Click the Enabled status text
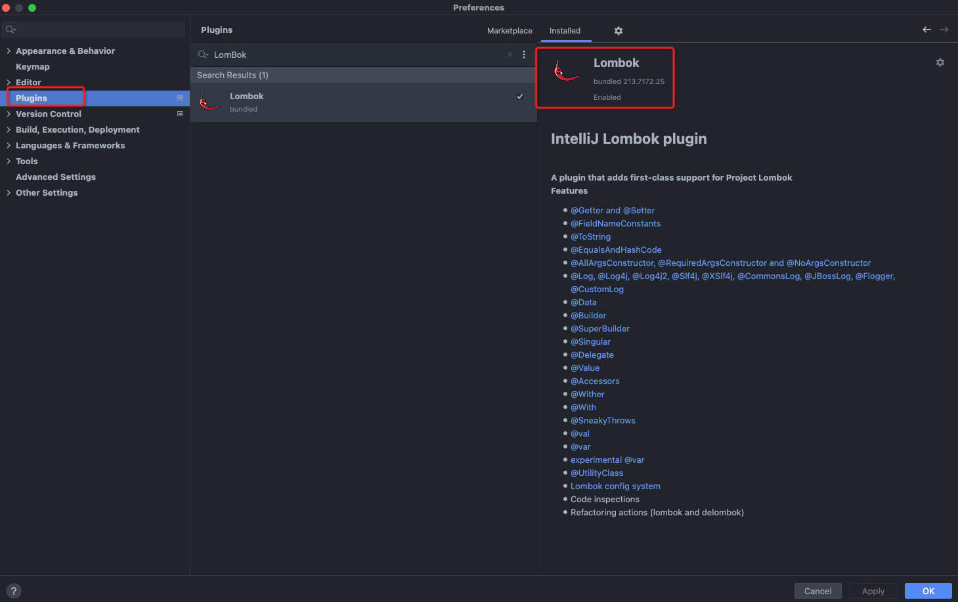Viewport: 958px width, 602px height. (x=607, y=97)
